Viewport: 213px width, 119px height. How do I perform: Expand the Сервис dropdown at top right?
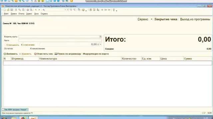(x=151, y=19)
